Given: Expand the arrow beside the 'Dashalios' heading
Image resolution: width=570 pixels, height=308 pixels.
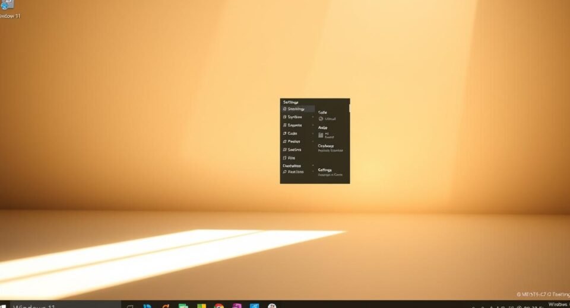Looking at the screenshot, I should (x=313, y=166).
